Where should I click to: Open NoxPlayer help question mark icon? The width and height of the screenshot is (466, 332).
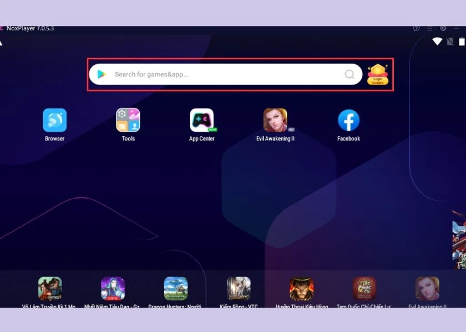417,28
